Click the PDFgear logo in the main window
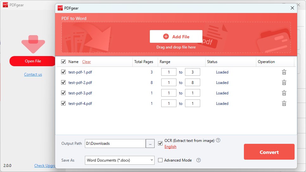 (5, 5)
